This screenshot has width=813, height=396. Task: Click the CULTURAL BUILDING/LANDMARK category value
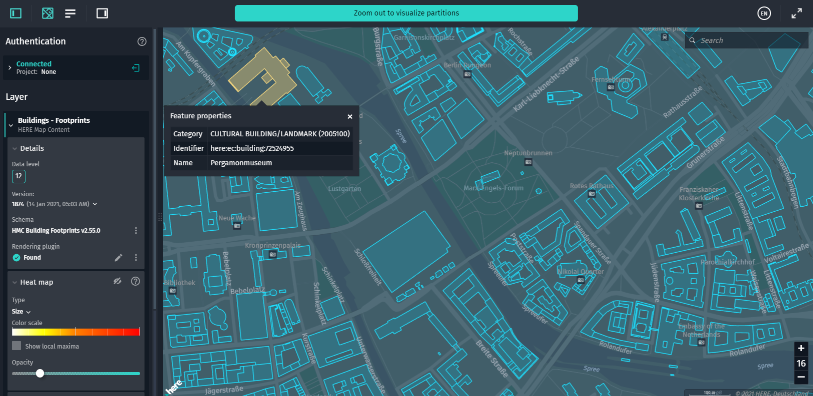(x=280, y=134)
